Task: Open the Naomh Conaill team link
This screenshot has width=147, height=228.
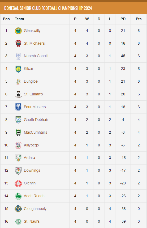Action: pos(36,56)
